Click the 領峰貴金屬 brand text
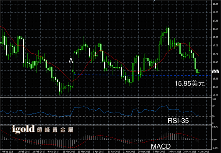221x153 pixels. click(55, 130)
